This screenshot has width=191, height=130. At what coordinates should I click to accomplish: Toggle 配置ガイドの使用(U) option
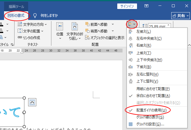click(157, 110)
